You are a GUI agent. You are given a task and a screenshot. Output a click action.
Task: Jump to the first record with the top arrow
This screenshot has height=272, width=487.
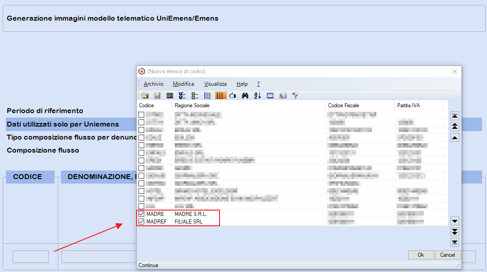pyautogui.click(x=455, y=116)
